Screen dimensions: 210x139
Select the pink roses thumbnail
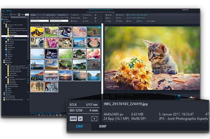coord(51,43)
